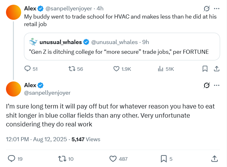The image size is (227, 167).
Task: Reply to the HVAC trade school tweet
Action: pyautogui.click(x=28, y=69)
